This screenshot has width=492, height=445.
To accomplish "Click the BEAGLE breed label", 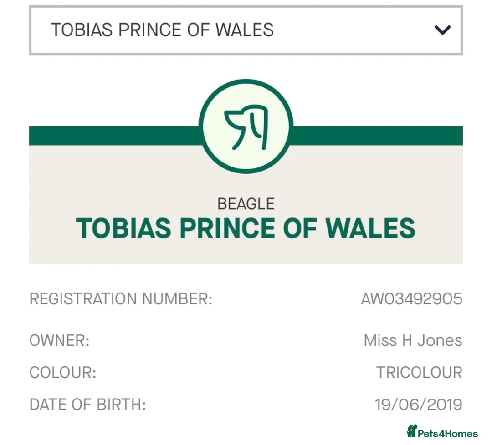I will 246,204.
